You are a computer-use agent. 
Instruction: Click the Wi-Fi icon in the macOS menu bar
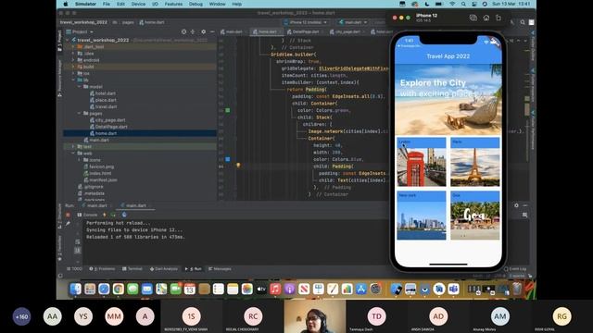click(x=452, y=4)
